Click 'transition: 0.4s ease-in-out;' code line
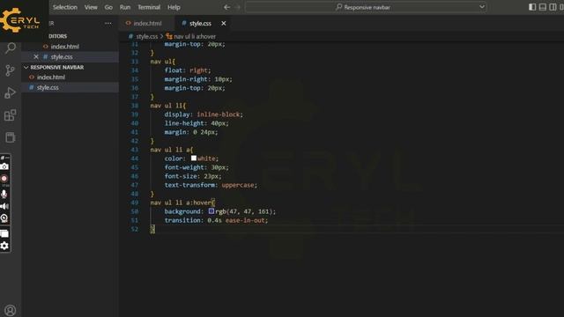 pyautogui.click(x=216, y=220)
